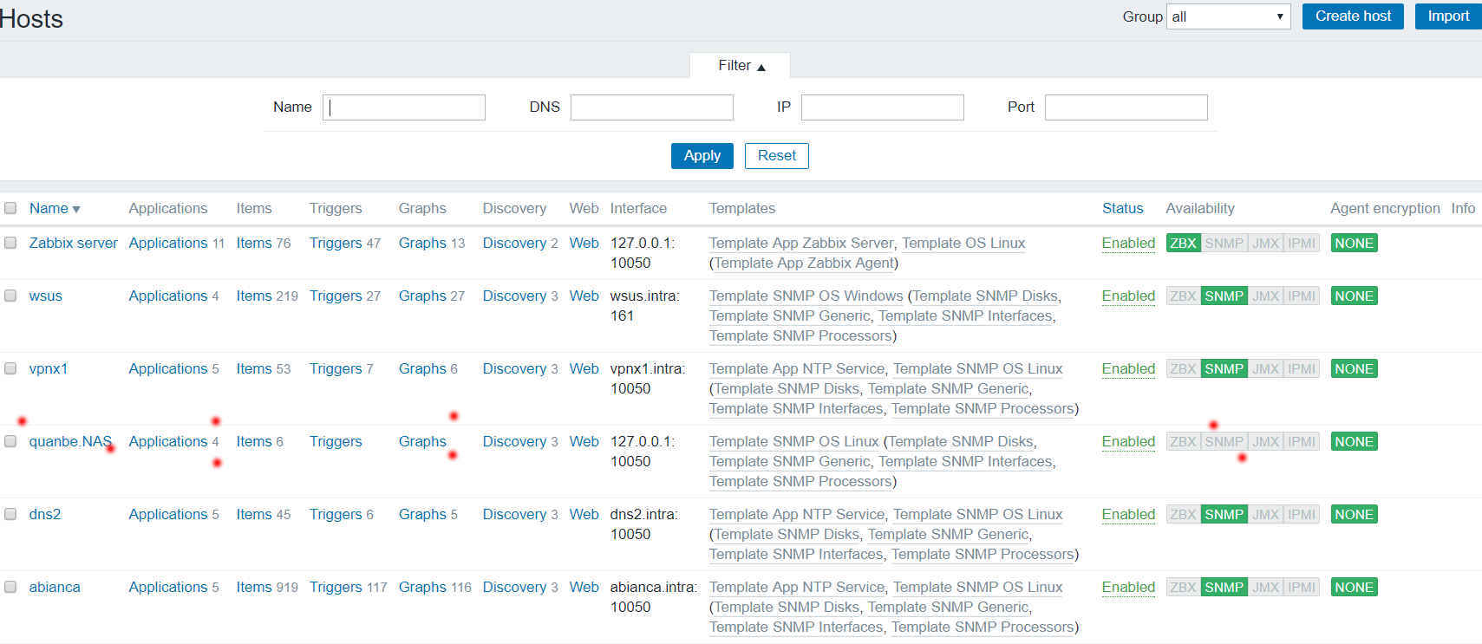This screenshot has width=1482, height=644.
Task: Open the vpnx1 host
Action: (x=48, y=368)
